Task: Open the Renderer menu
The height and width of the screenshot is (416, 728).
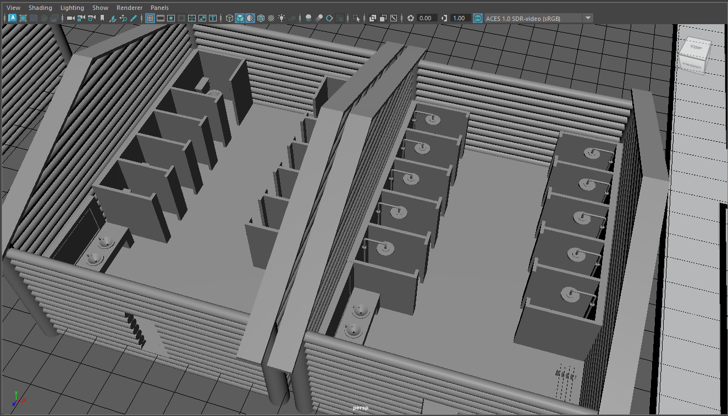Action: click(129, 8)
